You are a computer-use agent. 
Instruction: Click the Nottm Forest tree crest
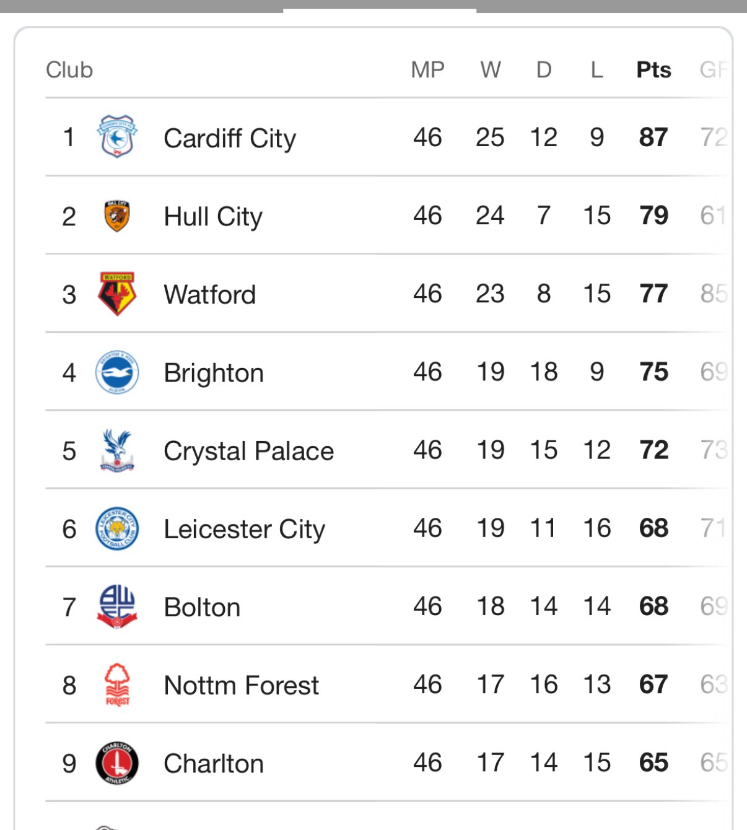point(116,684)
